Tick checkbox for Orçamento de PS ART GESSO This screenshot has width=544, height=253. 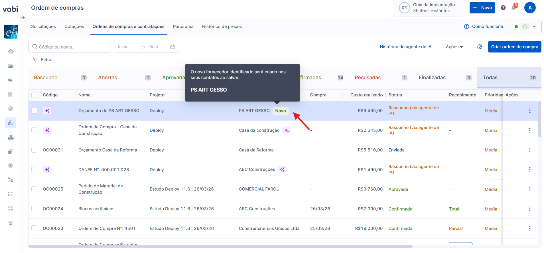(x=34, y=111)
